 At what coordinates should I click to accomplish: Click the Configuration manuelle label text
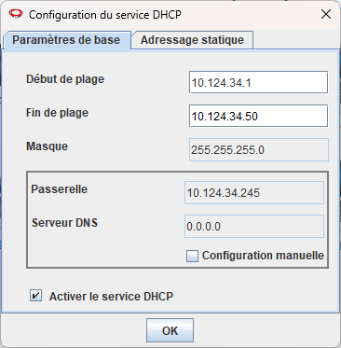coord(263,256)
